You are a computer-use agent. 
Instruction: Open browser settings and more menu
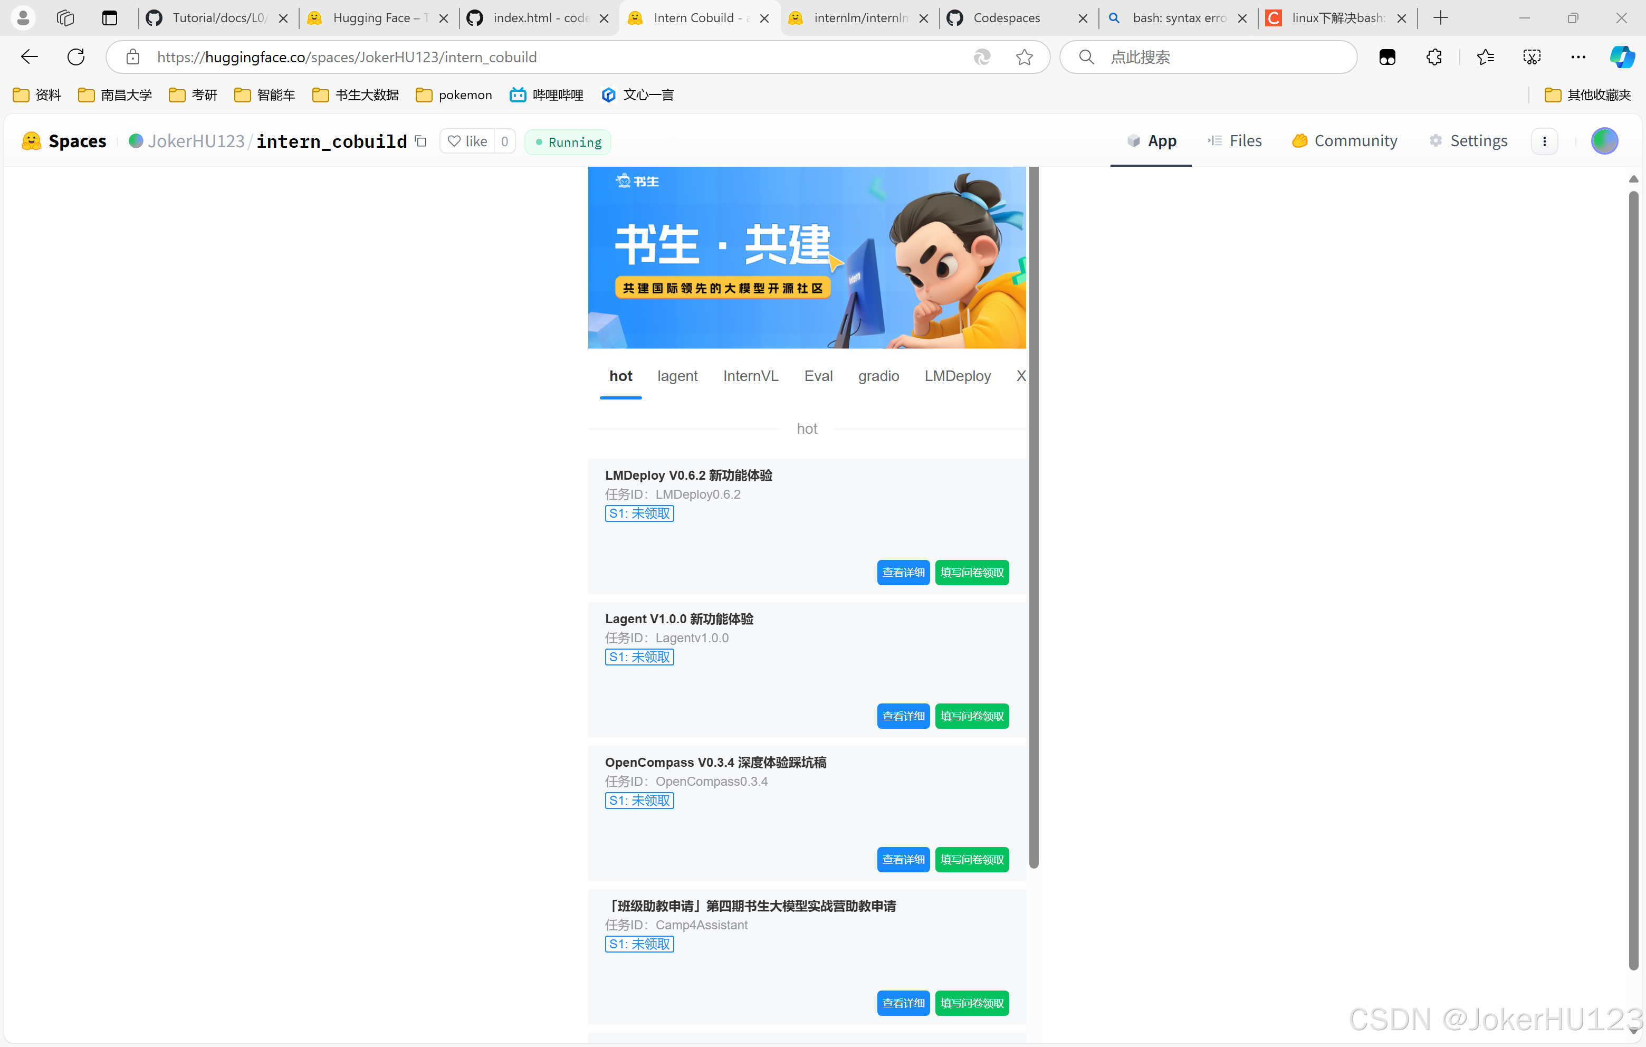point(1577,57)
